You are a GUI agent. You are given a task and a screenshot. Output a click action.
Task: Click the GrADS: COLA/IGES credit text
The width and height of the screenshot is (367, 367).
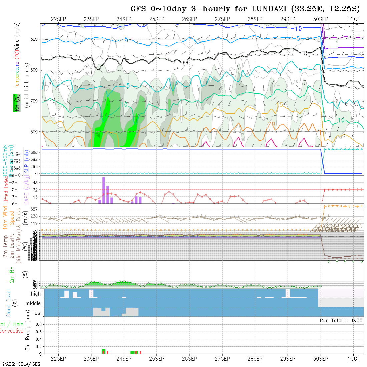pyautogui.click(x=21, y=364)
